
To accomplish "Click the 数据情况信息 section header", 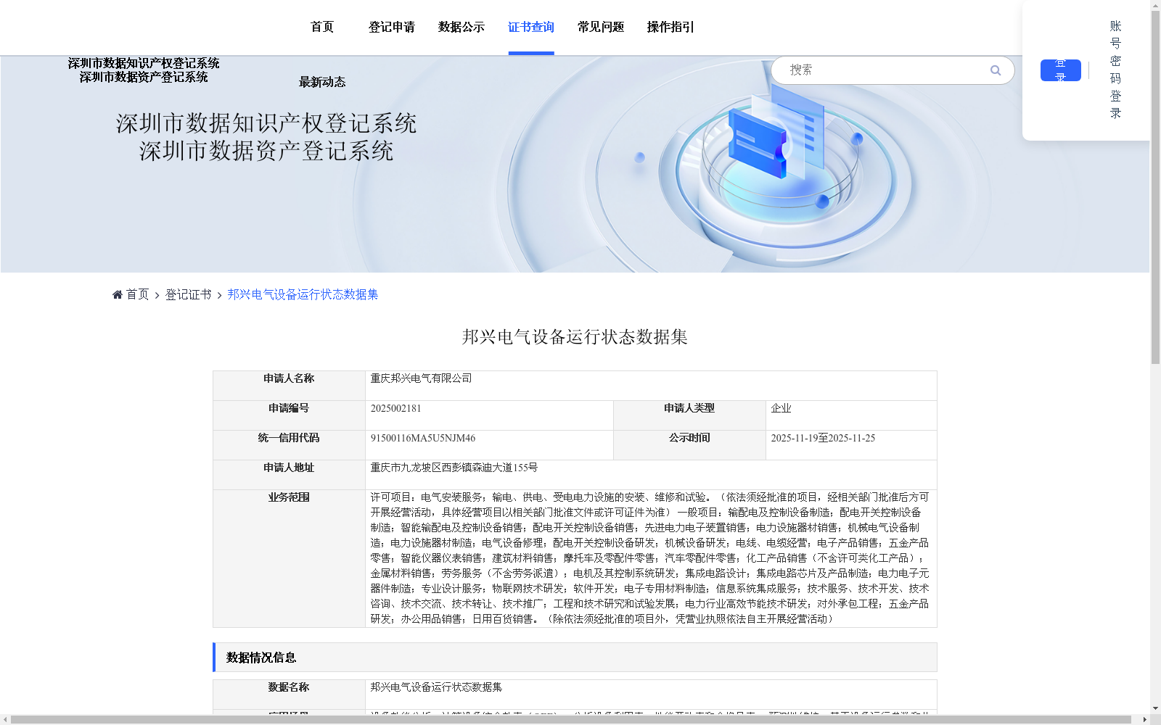I will coord(575,657).
